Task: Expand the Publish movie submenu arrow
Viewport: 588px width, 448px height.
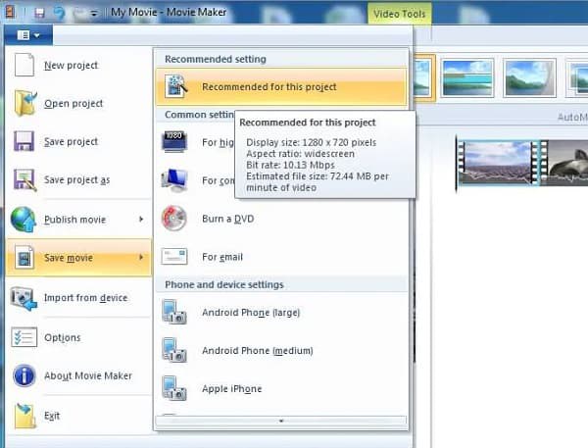Action: (x=141, y=219)
